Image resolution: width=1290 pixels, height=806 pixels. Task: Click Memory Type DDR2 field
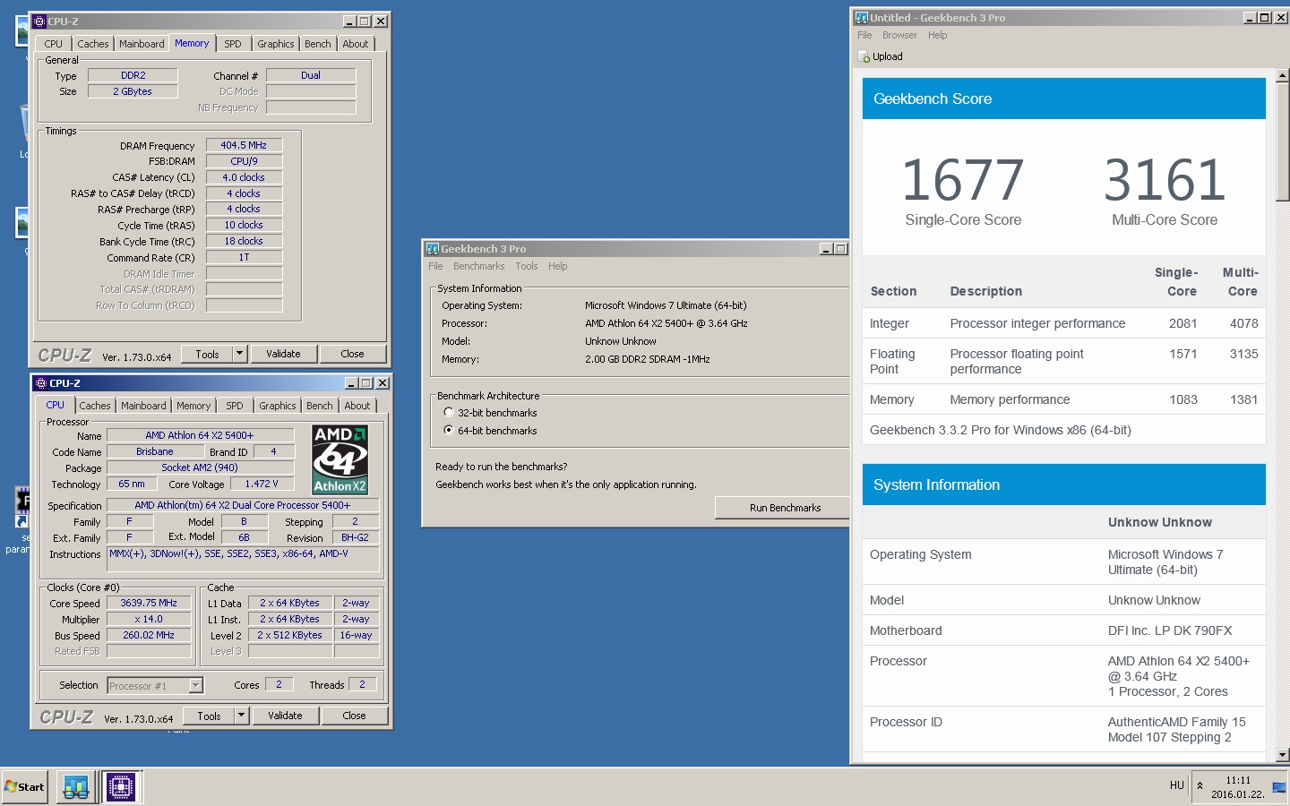pyautogui.click(x=133, y=75)
